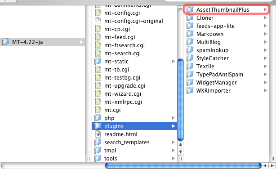This screenshot has height=169, width=276.
Task: Click the tools folder icon
Action: click(x=98, y=158)
